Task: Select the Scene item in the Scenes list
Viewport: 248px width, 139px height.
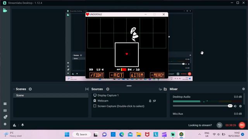Action: click(51, 95)
